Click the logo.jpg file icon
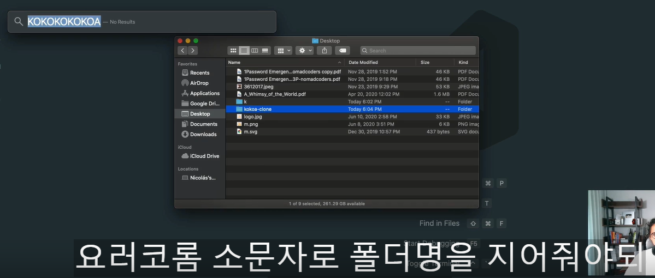This screenshot has width=655, height=278. (x=239, y=117)
